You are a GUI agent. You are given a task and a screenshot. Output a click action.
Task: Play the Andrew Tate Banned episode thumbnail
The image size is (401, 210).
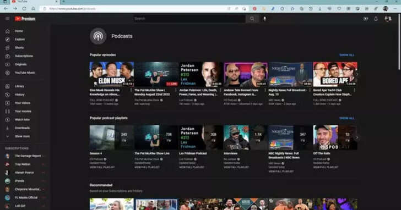(246, 74)
